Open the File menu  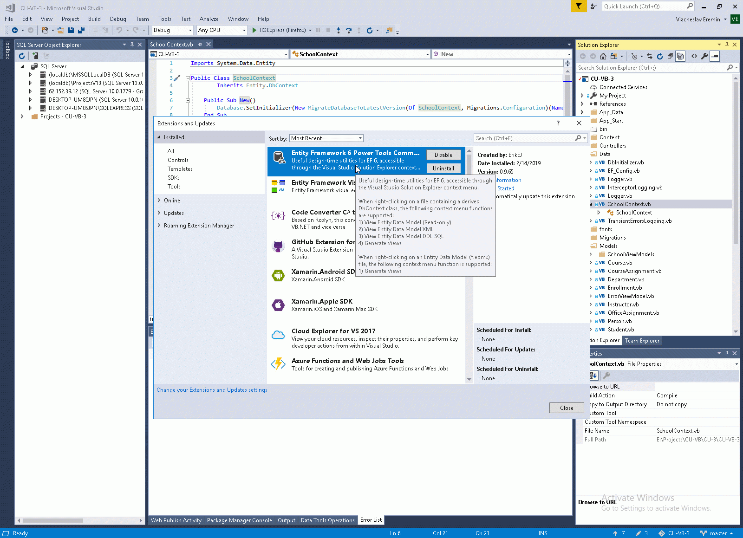coord(9,19)
